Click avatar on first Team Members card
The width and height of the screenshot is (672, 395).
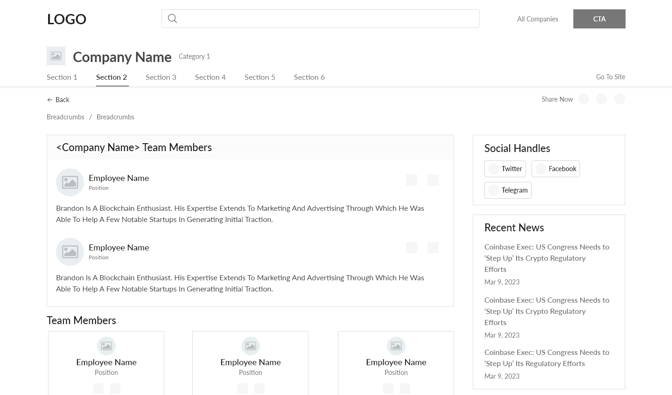(106, 346)
